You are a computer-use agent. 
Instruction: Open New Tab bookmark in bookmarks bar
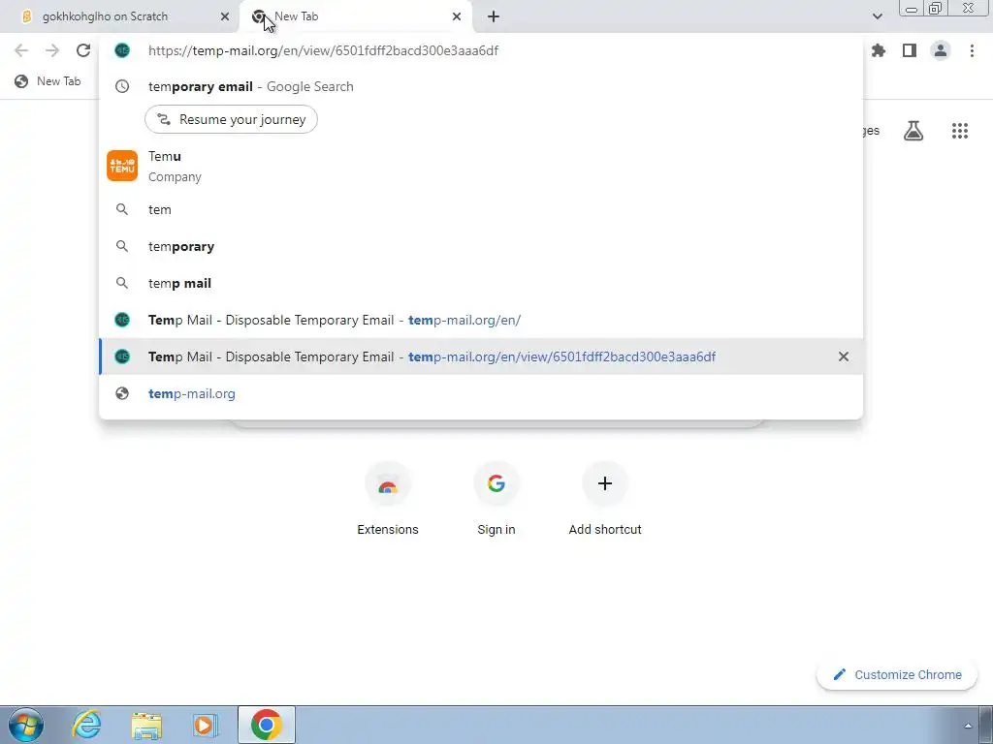pyautogui.click(x=48, y=81)
